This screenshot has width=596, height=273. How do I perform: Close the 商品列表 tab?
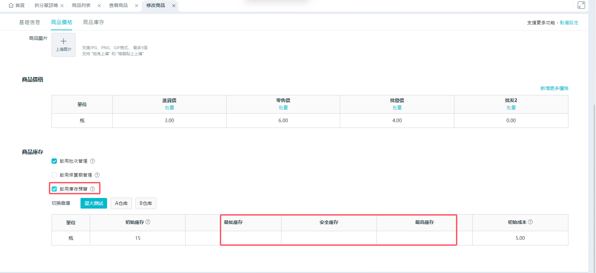(99, 6)
